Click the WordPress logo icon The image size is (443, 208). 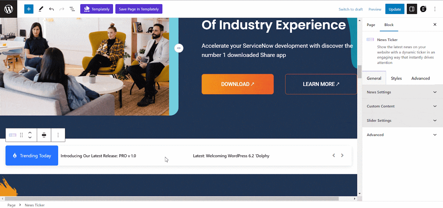(x=9, y=9)
